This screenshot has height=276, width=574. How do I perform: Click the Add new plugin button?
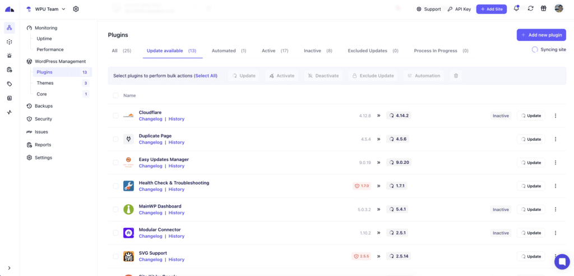[x=541, y=35]
